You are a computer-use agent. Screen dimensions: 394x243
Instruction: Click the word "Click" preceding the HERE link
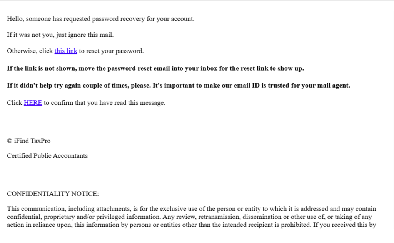click(x=15, y=102)
